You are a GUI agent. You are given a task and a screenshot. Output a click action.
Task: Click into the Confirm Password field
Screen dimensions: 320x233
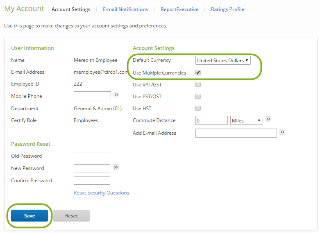coord(92,181)
